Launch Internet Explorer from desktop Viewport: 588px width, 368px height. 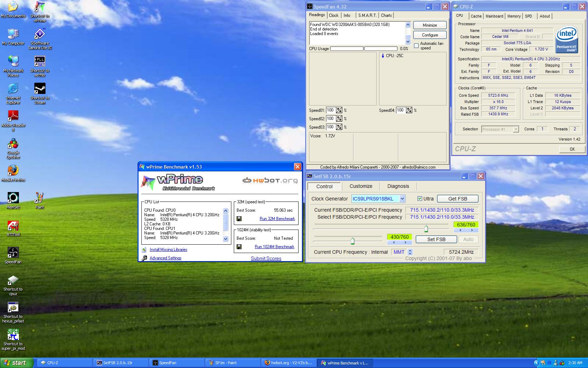click(13, 94)
